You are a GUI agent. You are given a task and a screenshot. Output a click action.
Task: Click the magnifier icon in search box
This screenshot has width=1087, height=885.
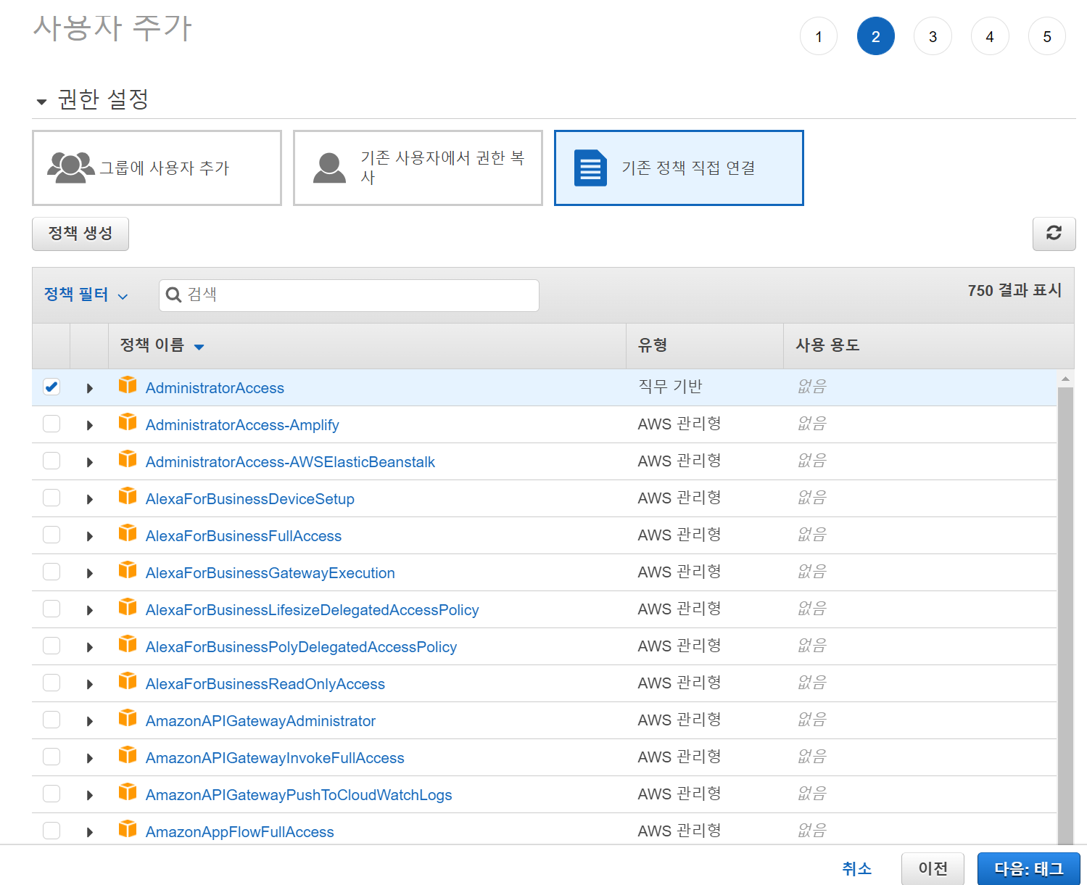pos(173,295)
